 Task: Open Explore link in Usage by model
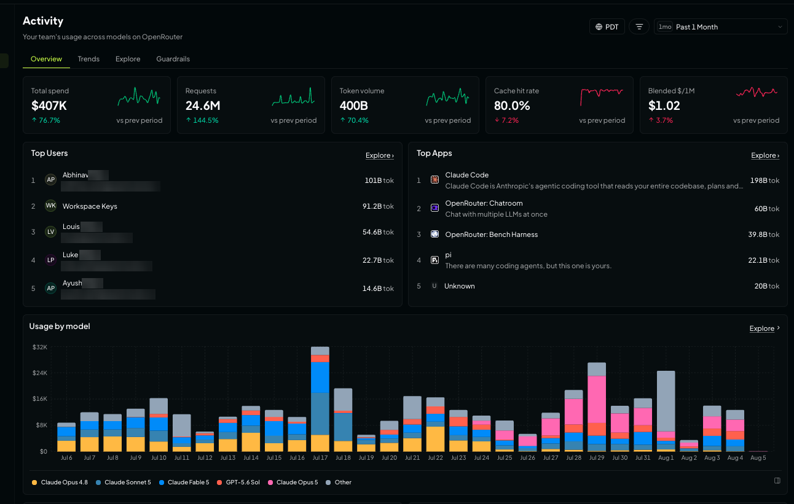[x=765, y=328]
